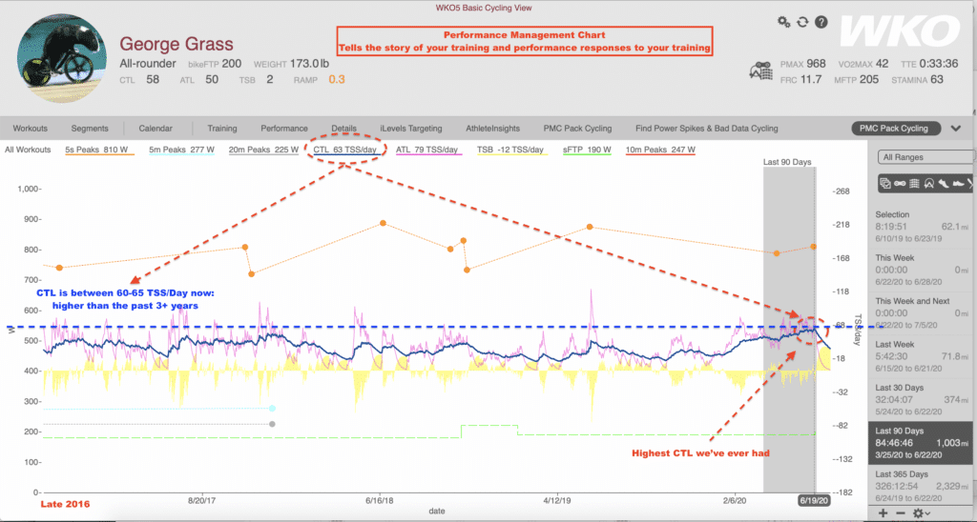977x522 pixels.
Task: Click the chain and grid athlete metrics icon
Action: coord(760,71)
